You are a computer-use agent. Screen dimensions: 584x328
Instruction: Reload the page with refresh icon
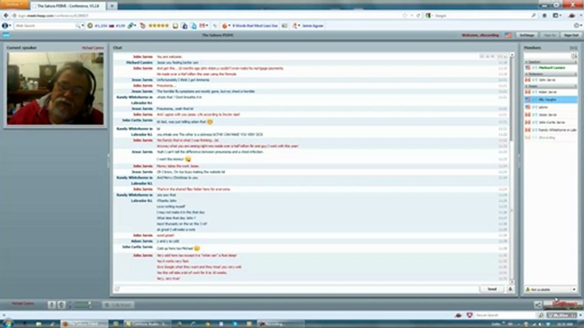tap(418, 15)
